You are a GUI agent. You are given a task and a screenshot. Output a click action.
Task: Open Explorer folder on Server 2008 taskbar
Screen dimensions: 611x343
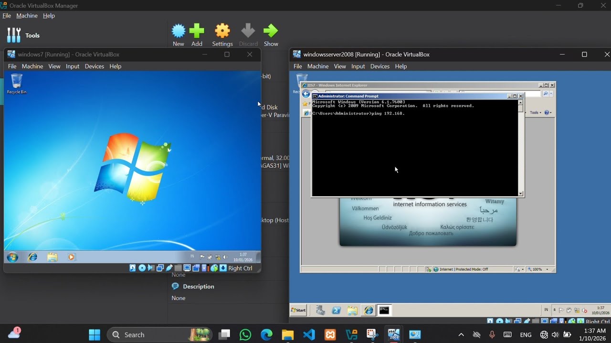pyautogui.click(x=352, y=311)
